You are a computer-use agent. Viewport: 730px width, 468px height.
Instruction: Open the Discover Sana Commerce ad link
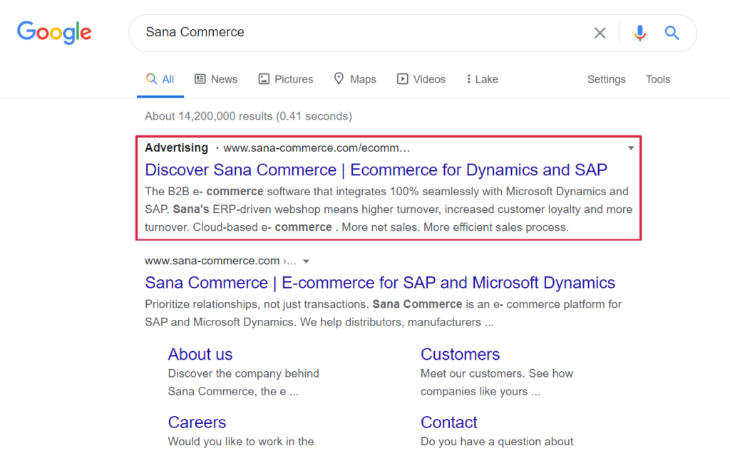(376, 170)
